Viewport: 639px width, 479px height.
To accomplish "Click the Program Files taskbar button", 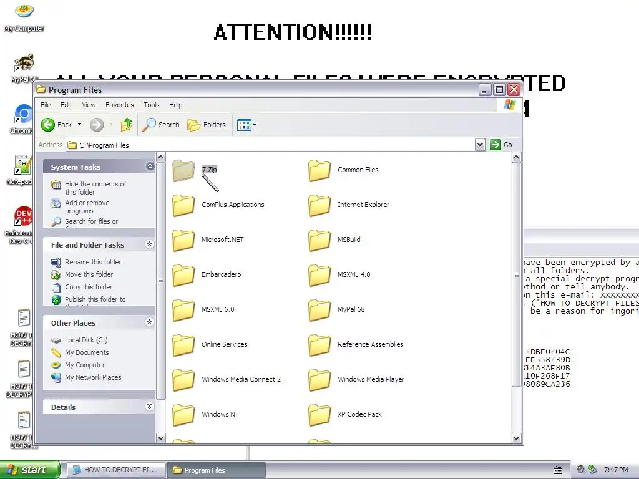I will coord(217,470).
